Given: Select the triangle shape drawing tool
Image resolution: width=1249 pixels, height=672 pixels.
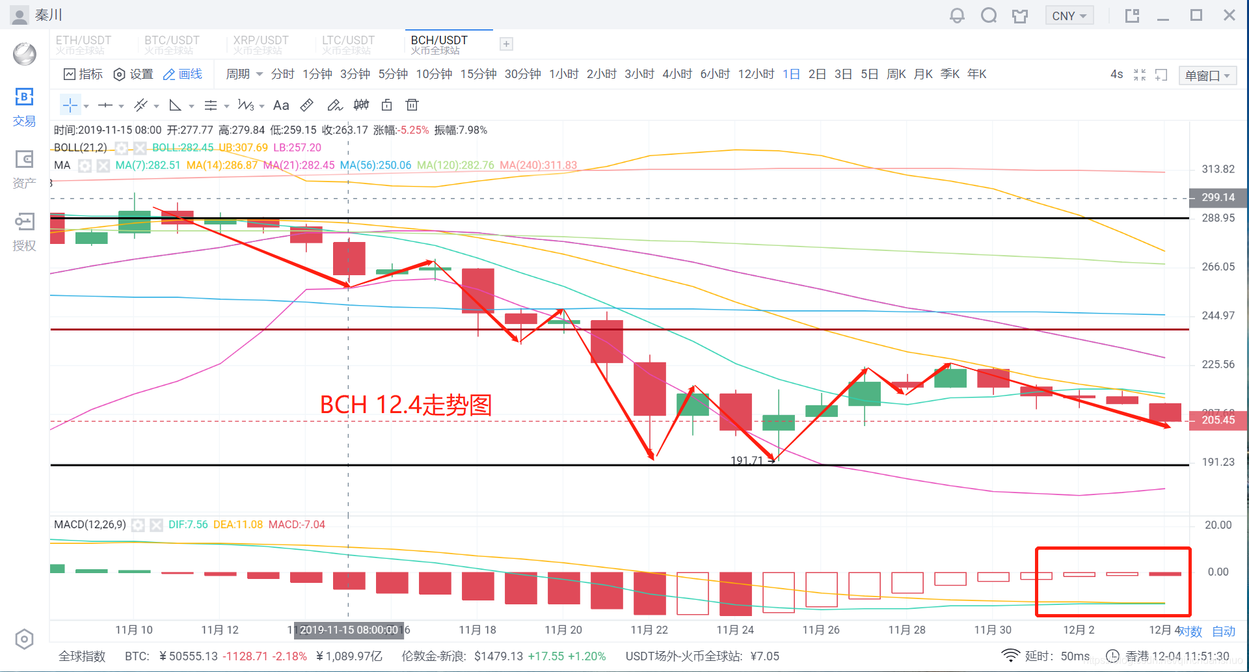Looking at the screenshot, I should pyautogui.click(x=175, y=105).
